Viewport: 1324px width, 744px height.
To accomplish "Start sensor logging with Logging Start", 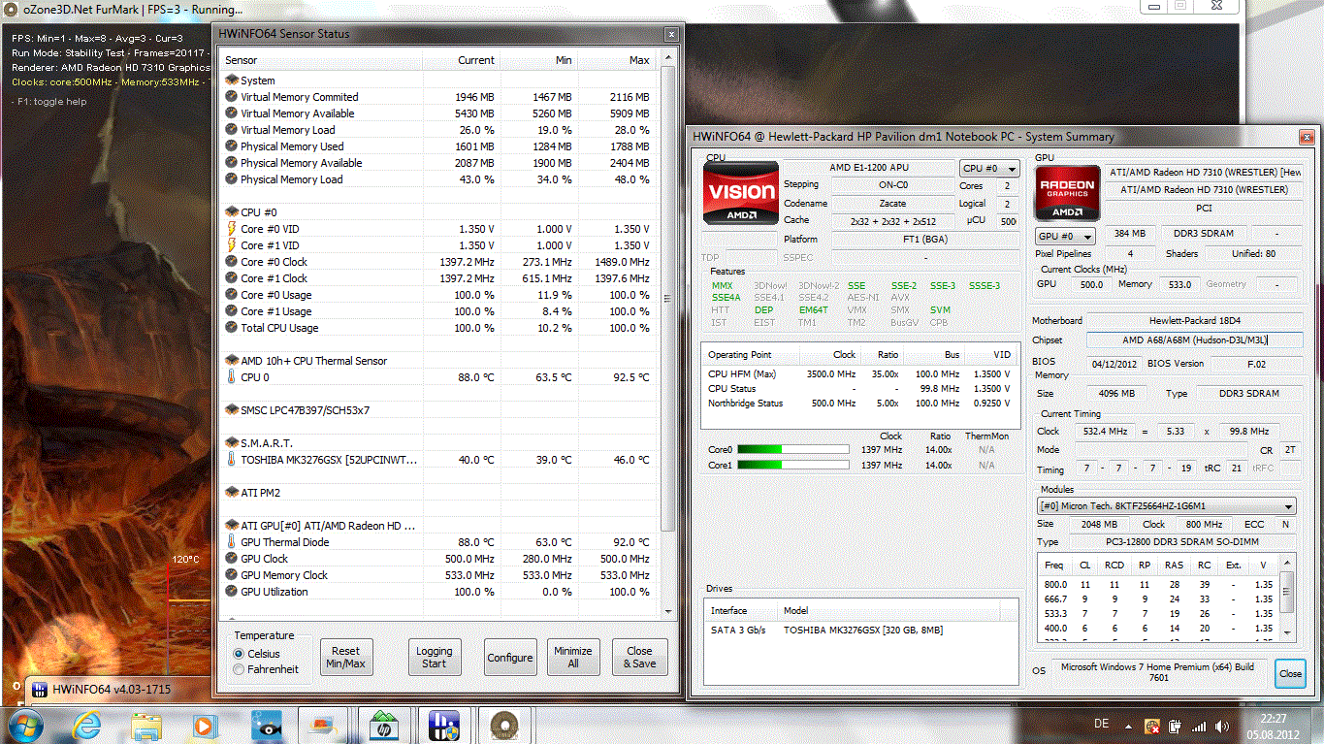I will [434, 658].
